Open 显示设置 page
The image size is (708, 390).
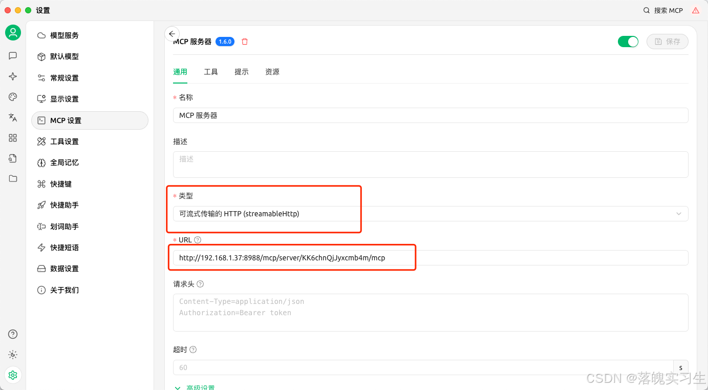point(90,99)
